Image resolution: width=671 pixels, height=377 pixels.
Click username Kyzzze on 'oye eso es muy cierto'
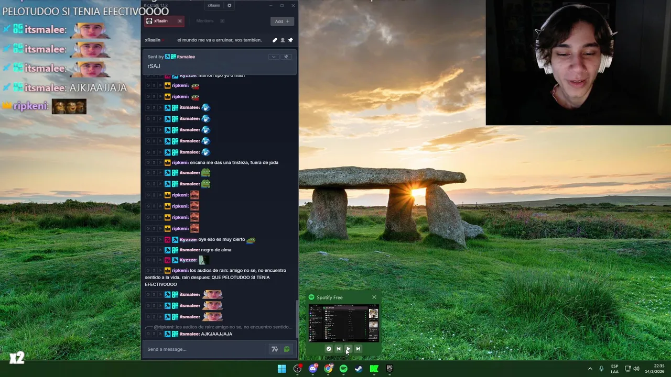(x=188, y=240)
